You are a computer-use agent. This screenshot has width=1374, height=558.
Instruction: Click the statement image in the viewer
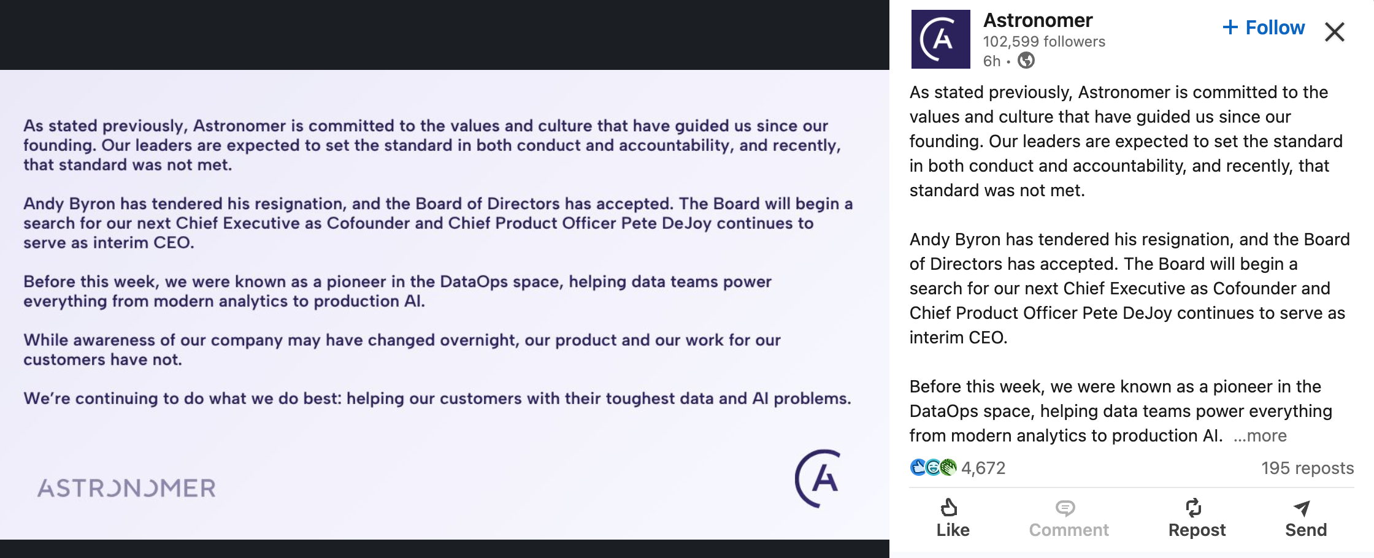pos(445,305)
